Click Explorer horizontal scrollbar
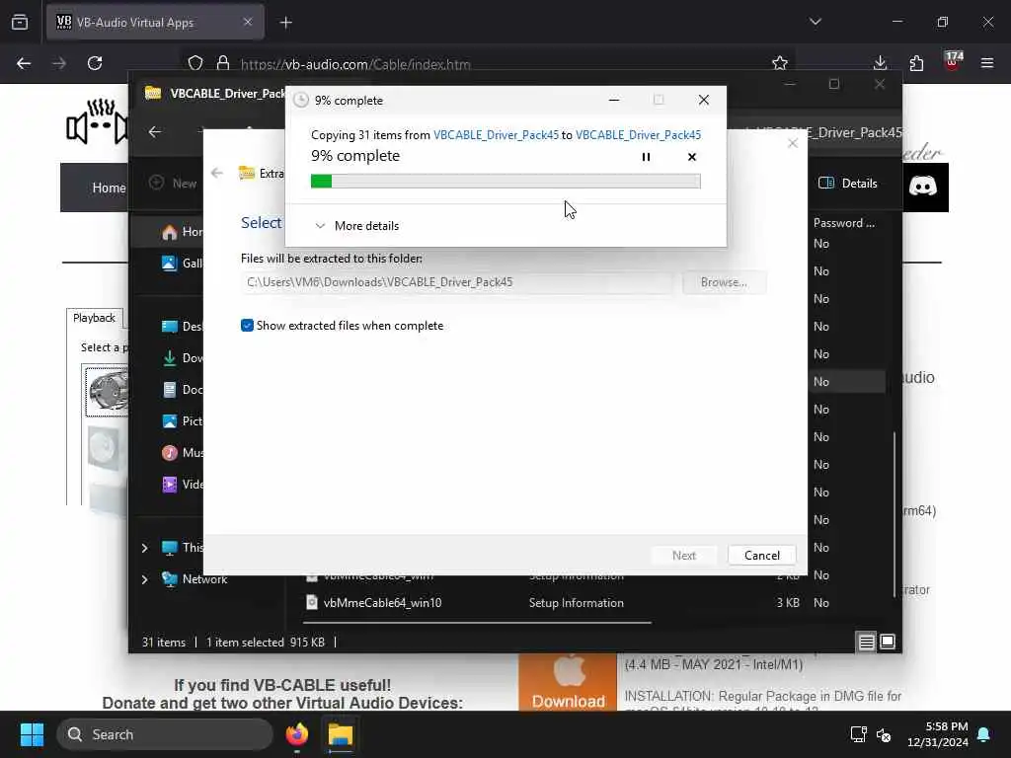The width and height of the screenshot is (1011, 758). point(477,623)
